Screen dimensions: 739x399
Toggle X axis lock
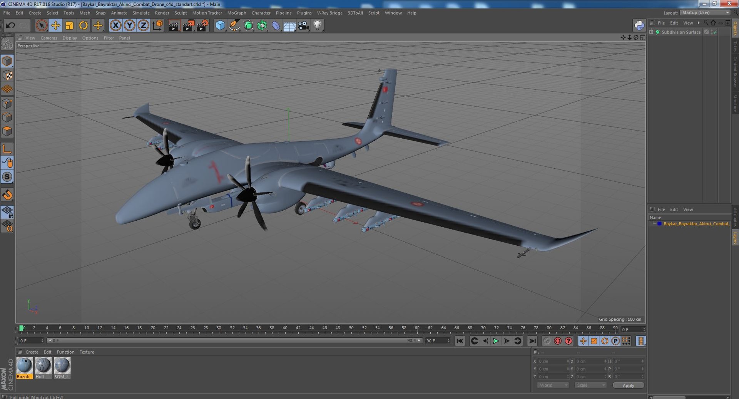(x=115, y=25)
